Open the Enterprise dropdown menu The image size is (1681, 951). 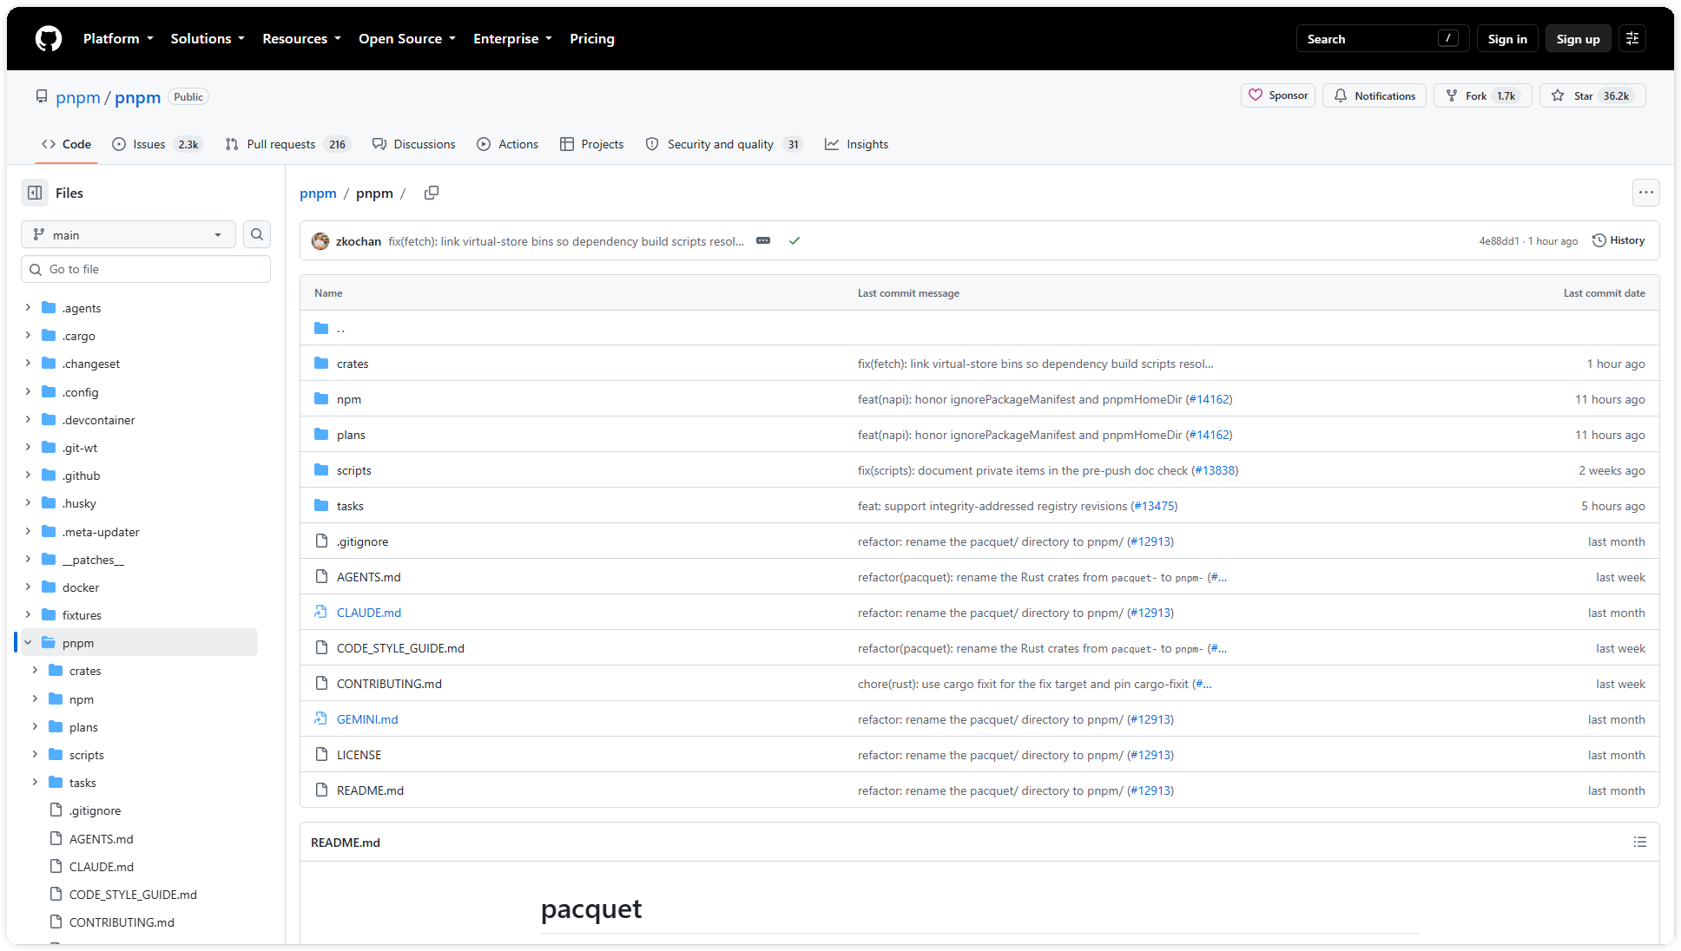(x=512, y=38)
